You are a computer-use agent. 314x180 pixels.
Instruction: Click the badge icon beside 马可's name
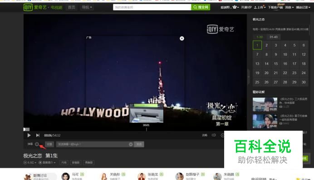pos(82,175)
